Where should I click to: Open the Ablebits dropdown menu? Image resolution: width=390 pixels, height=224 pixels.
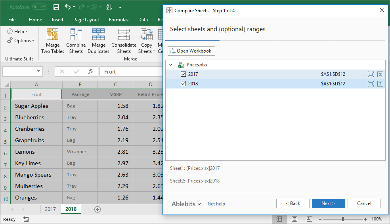pyautogui.click(x=186, y=204)
